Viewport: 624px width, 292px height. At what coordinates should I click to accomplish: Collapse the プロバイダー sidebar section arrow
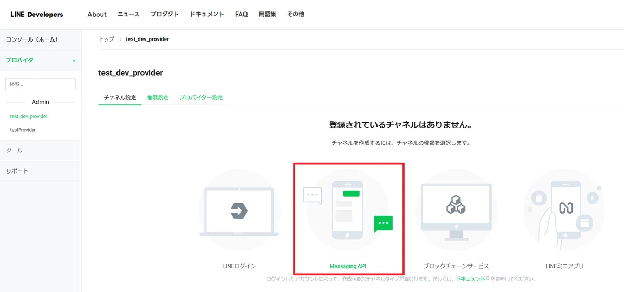(x=74, y=61)
